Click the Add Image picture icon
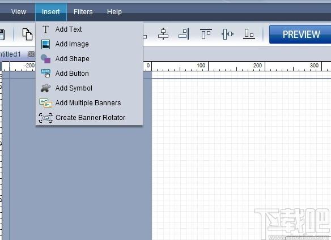The image size is (331, 240). (45, 44)
